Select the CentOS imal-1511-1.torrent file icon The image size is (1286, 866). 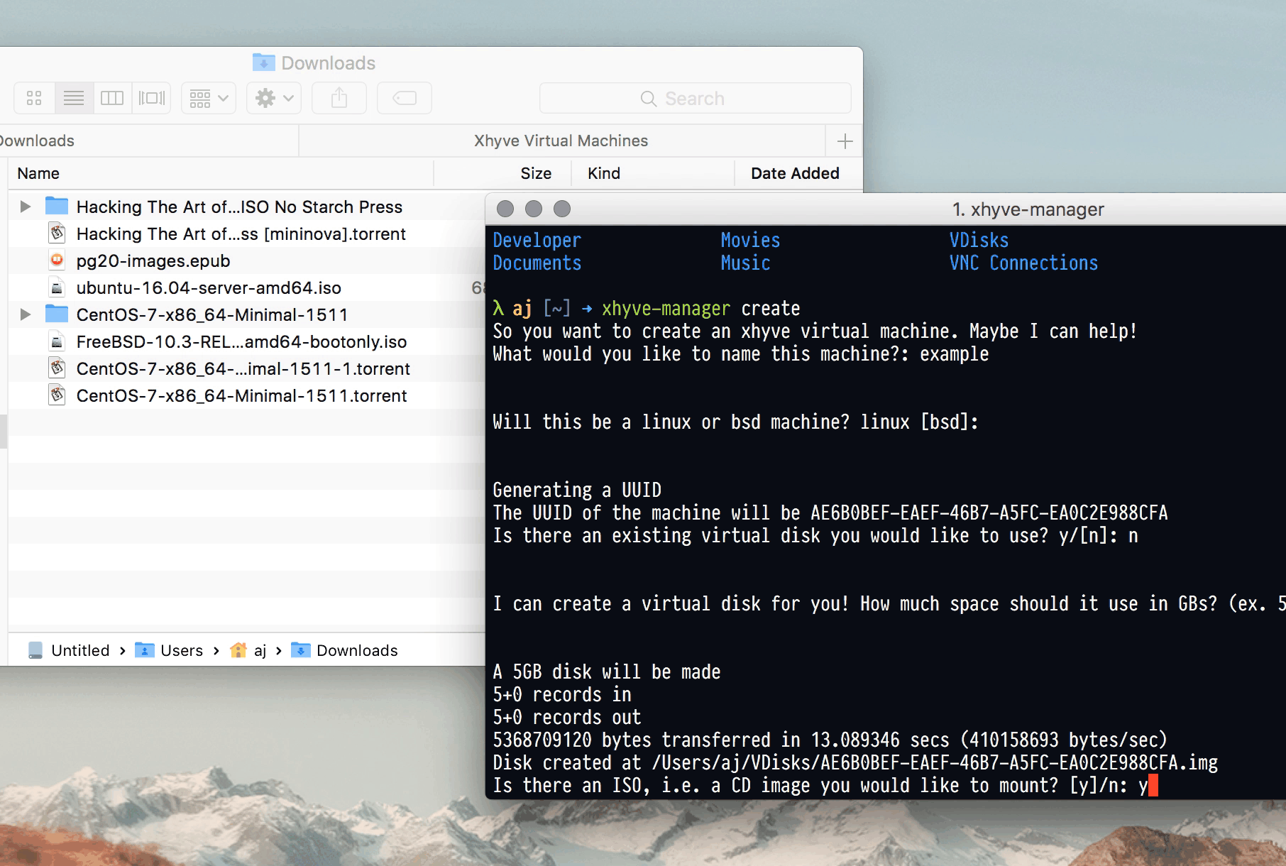point(57,368)
